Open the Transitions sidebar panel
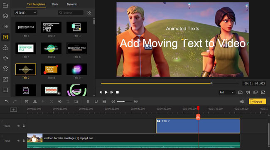 tap(5, 58)
